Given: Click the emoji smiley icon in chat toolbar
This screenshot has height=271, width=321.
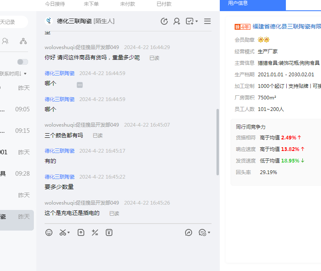Looking at the screenshot, I should 49,233.
